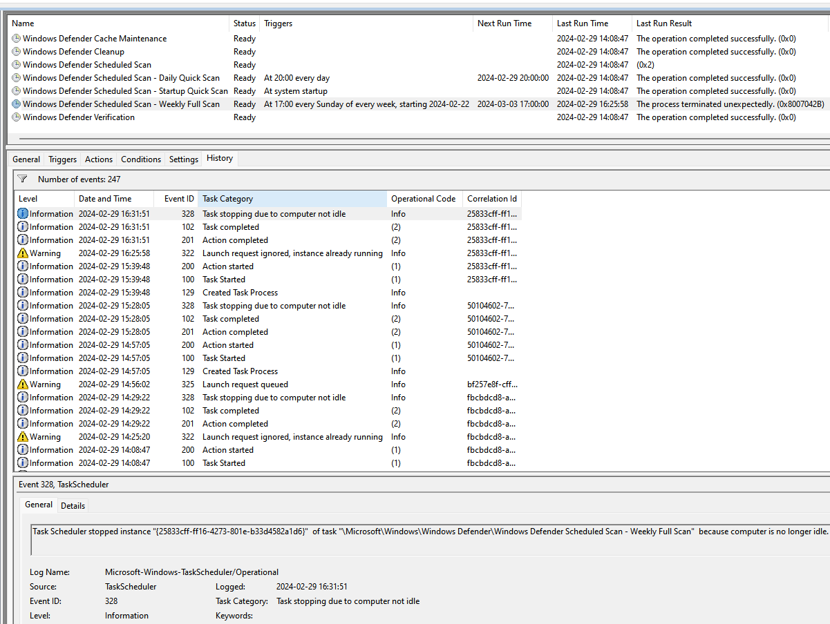Sort events by the Date and Time column
The height and width of the screenshot is (624, 830).
[x=105, y=198]
